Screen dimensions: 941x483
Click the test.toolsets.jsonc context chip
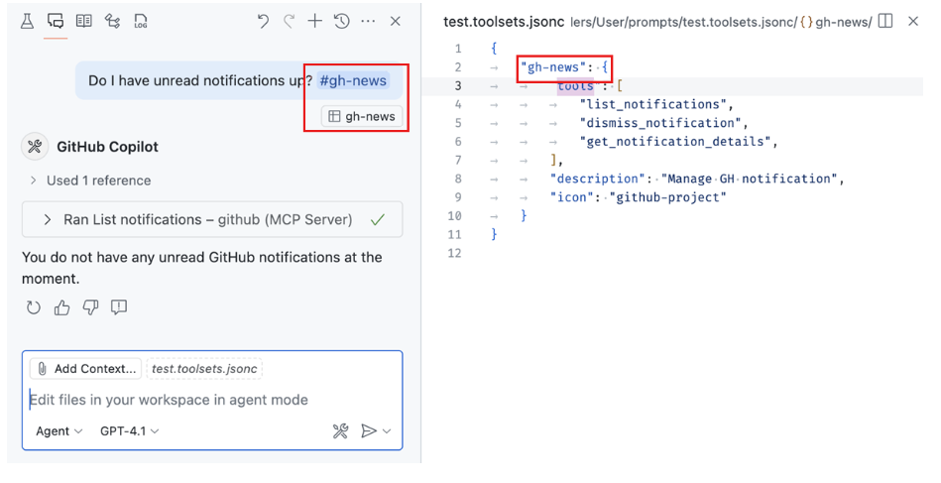tap(204, 368)
